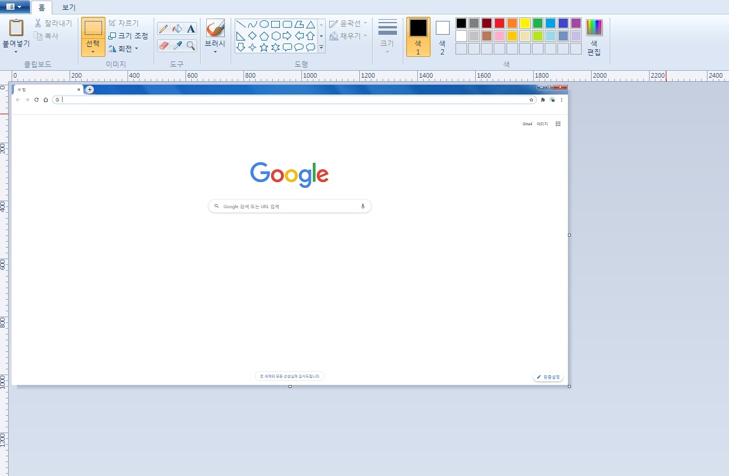Click the Brush (브러시) tool icon

click(215, 28)
